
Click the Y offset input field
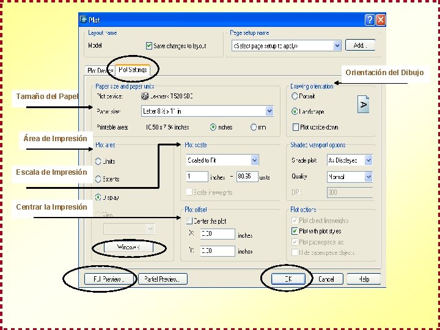point(218,251)
